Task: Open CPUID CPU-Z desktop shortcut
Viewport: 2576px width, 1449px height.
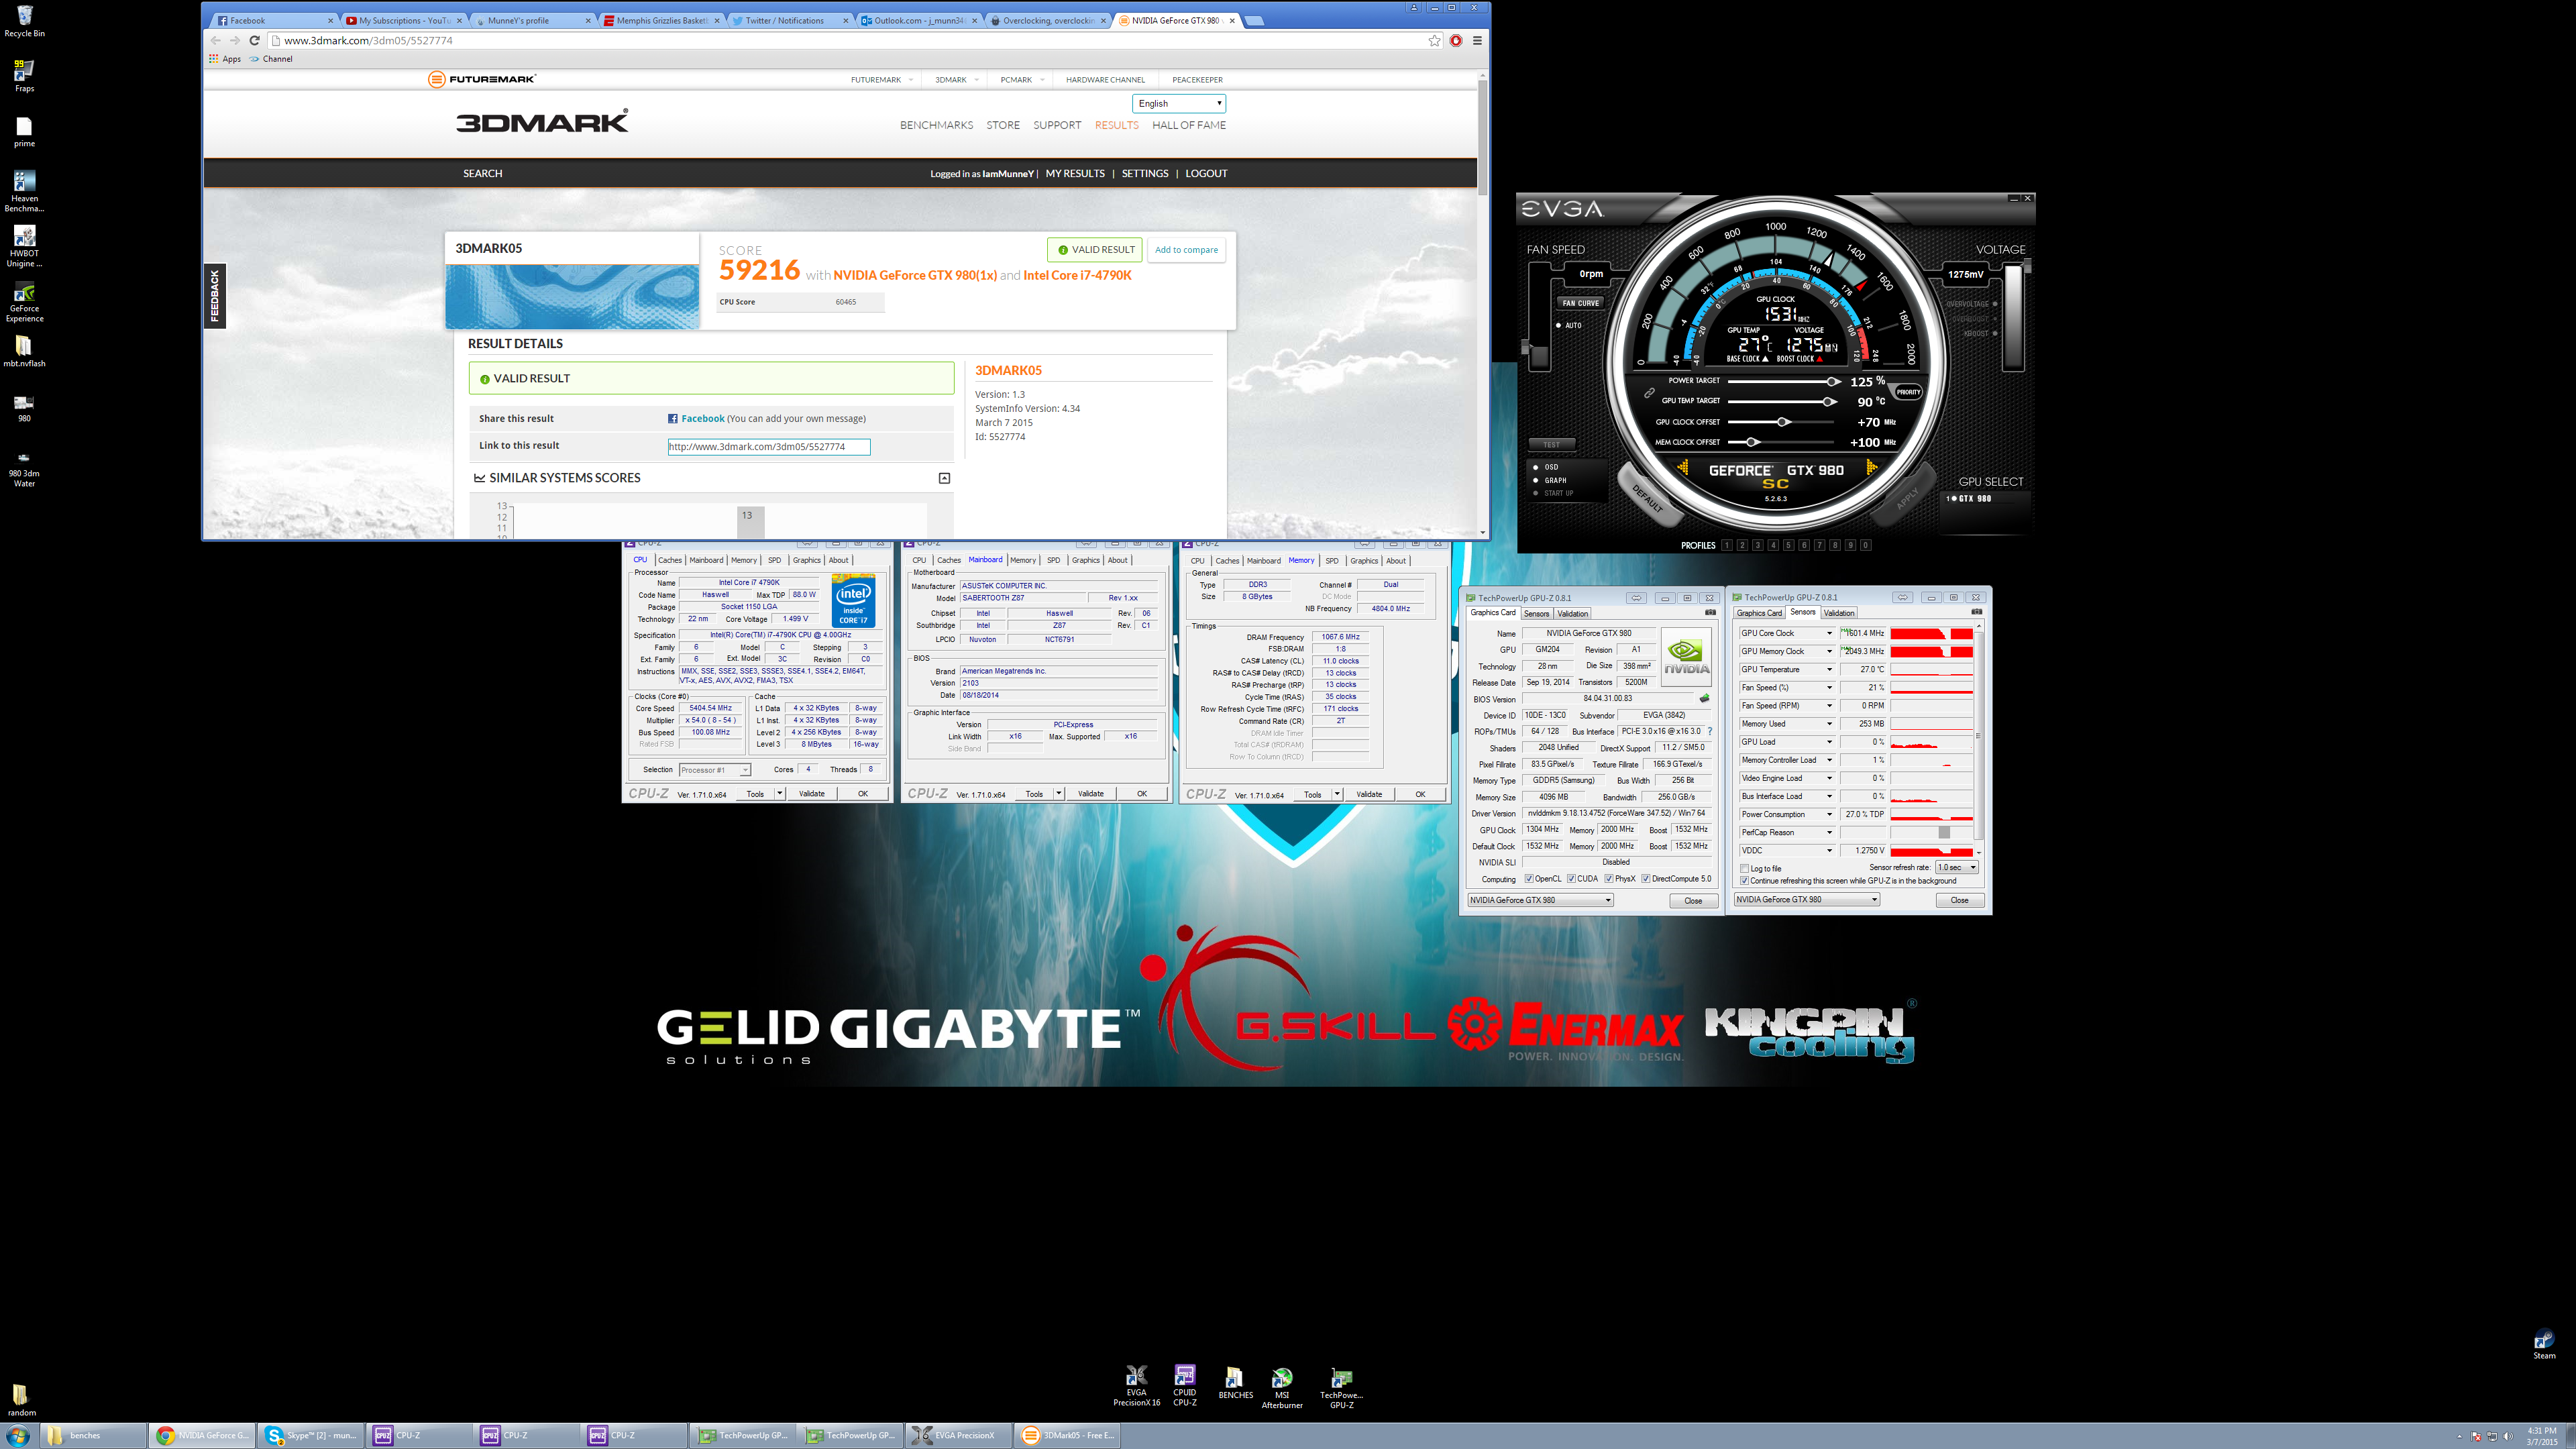Action: click(x=1184, y=1385)
